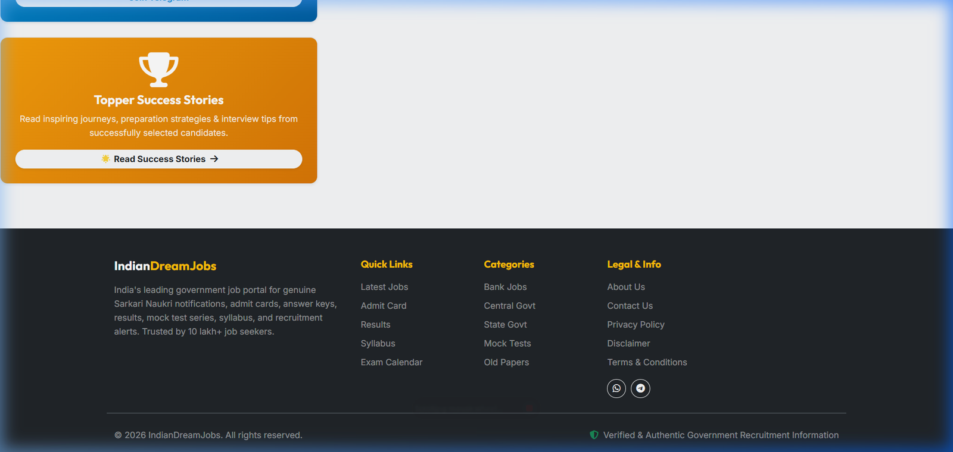Image resolution: width=953 pixels, height=452 pixels.
Task: Click the Topper Success Stories heading
Action: [x=158, y=100]
